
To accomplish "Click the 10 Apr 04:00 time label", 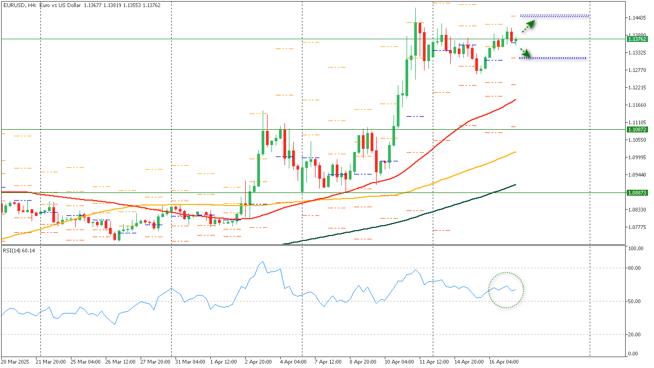I will pos(398,361).
